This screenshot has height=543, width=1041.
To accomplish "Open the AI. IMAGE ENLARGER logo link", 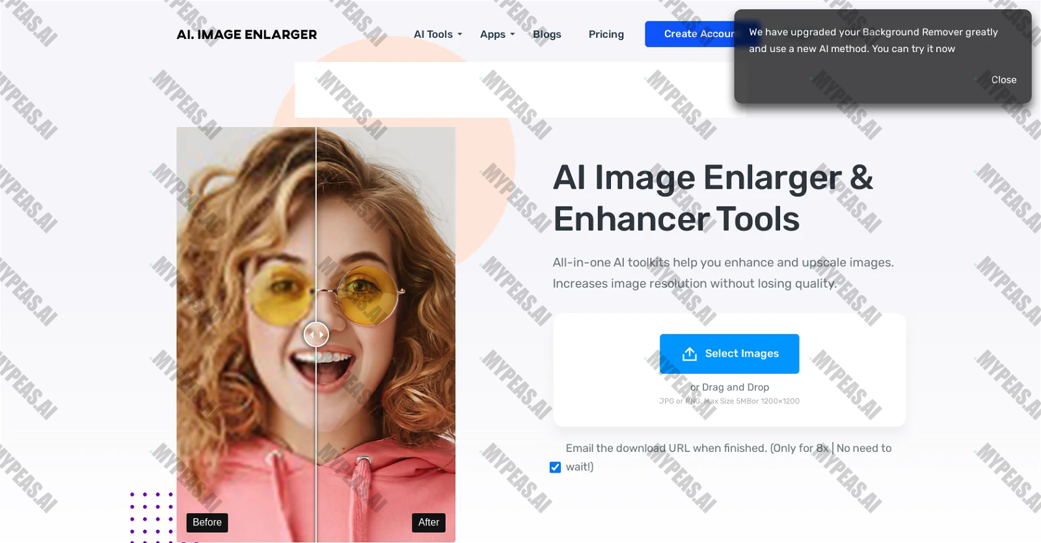I will (x=247, y=35).
